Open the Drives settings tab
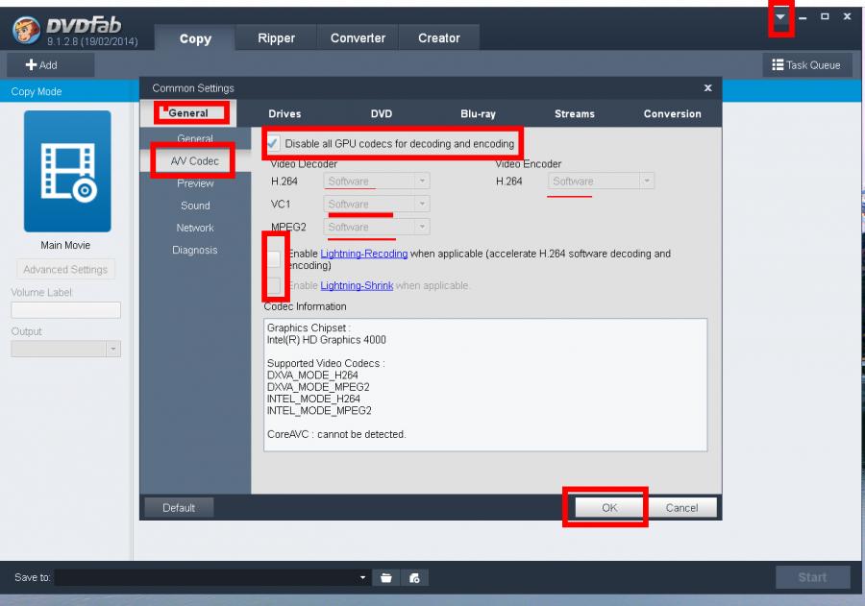This screenshot has width=865, height=606. 284,113
